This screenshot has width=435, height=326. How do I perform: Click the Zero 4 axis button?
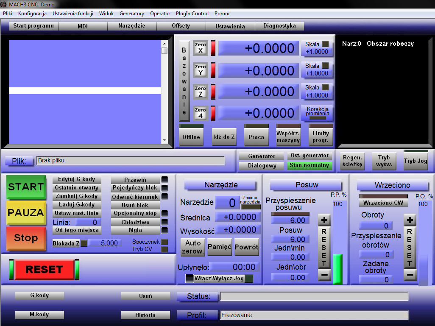point(200,113)
